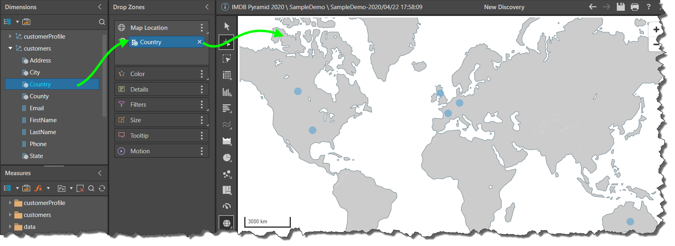This screenshot has height=246, width=675.
Task: Save the discovery with the floppy icon
Action: coord(620,7)
